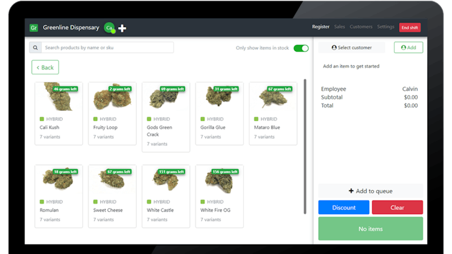Click the Ca user avatar icon
Viewport: 452px width, 254px height.
109,28
